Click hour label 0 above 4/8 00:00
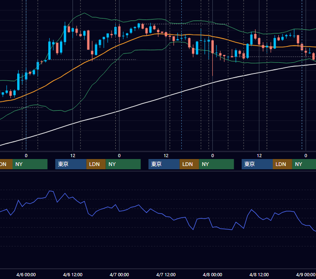Screen dimensions: 316x279 coord(212,156)
